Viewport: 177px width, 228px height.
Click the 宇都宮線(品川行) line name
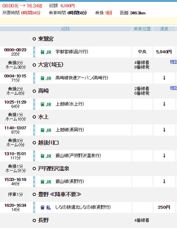pyautogui.click(x=72, y=52)
